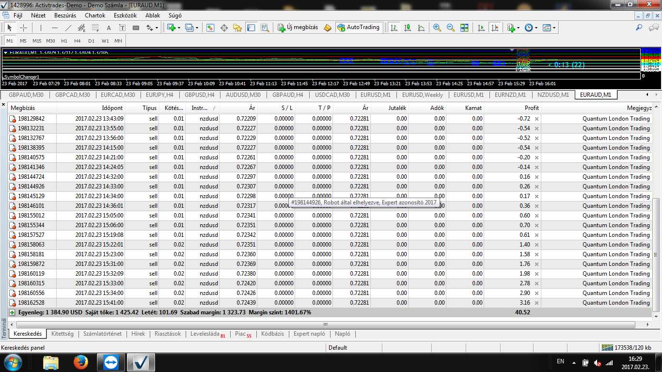
Task: Sort orders by the Profit column
Action: (513, 108)
